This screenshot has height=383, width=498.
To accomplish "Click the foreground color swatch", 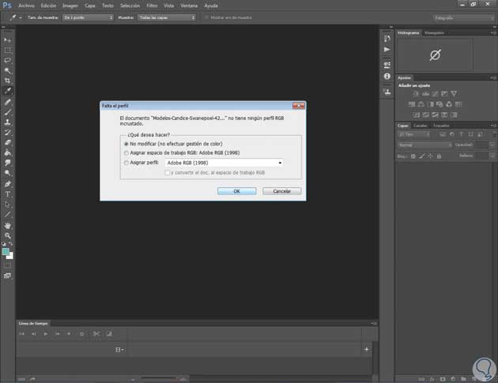I will (6, 252).
